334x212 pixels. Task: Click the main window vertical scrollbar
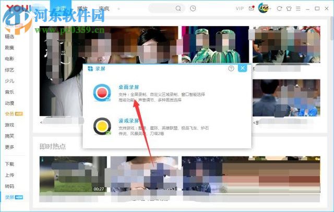pyautogui.click(x=332, y=28)
